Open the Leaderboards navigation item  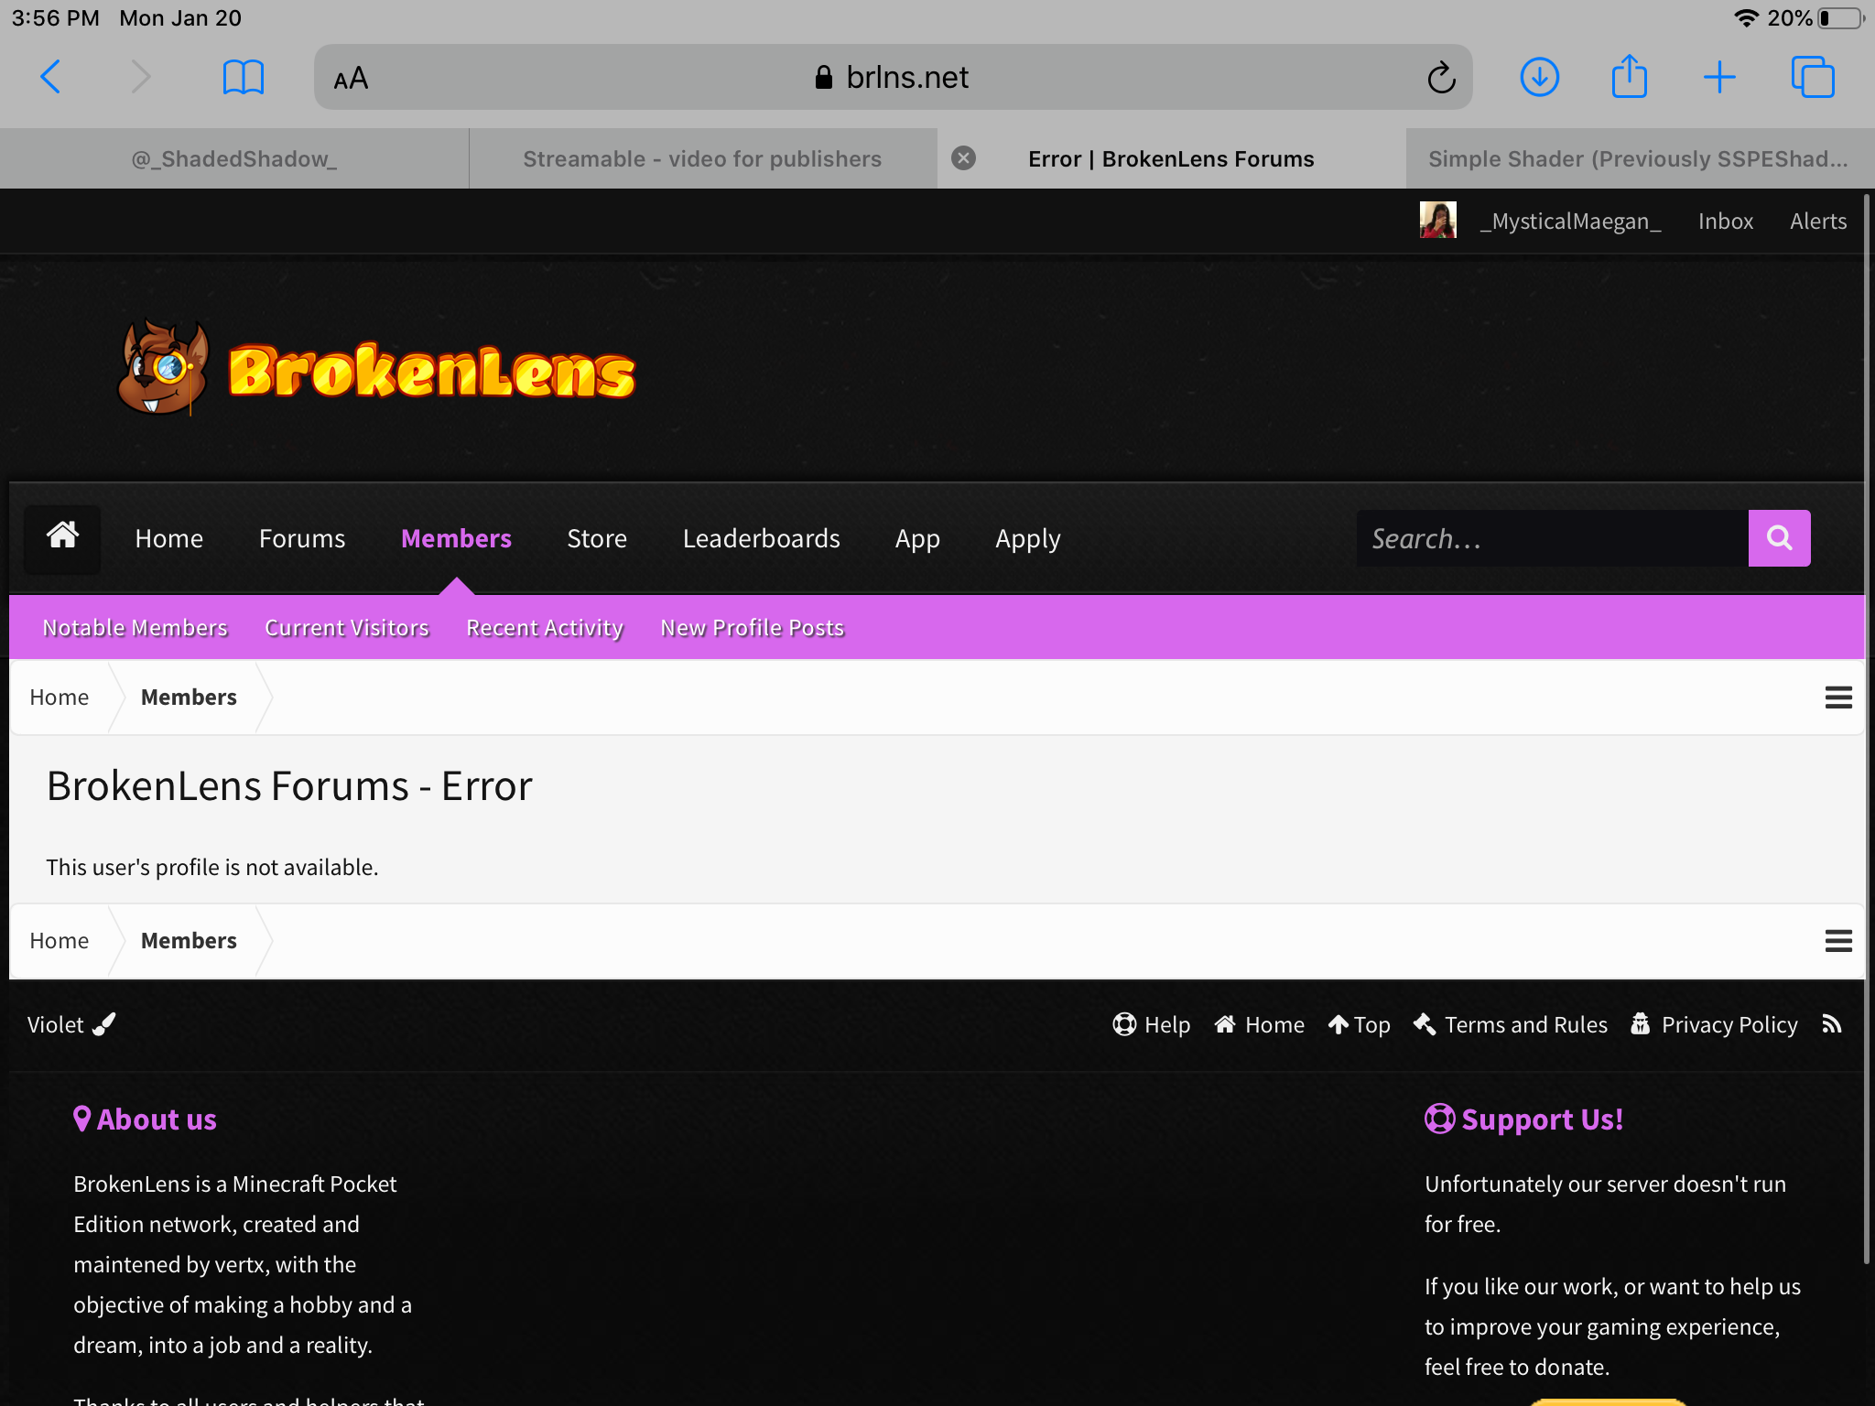pos(761,538)
